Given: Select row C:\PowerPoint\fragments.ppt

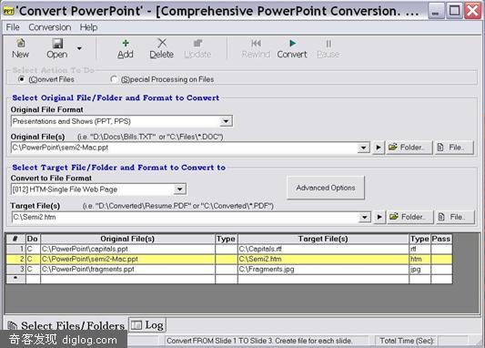Looking at the screenshot, I should click(127, 270).
